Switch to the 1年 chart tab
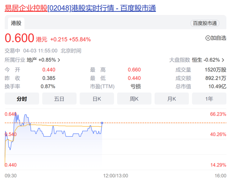 [x=209, y=99]
